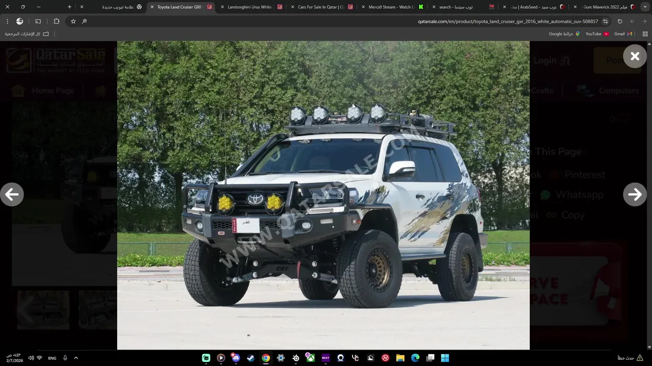Open the NEXT app icon in taskbar
The height and width of the screenshot is (366, 652).
tap(325, 358)
